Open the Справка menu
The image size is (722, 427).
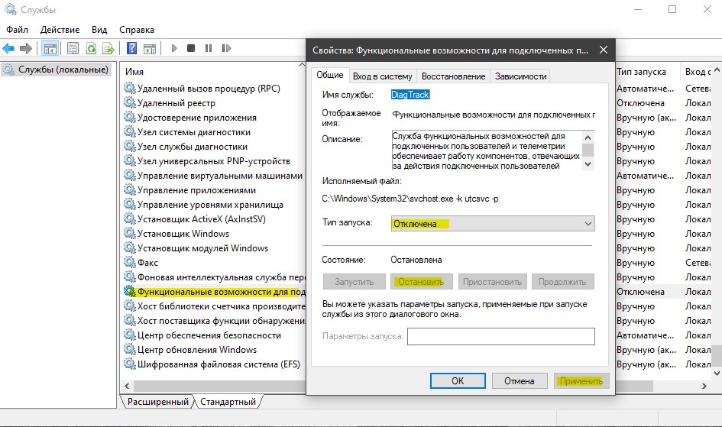[136, 30]
